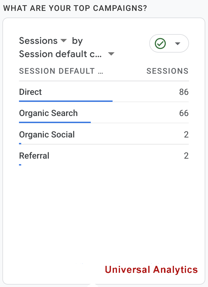Click the blue bar under Organic Search
Screen dimensions: 208x287
[x=55, y=122]
